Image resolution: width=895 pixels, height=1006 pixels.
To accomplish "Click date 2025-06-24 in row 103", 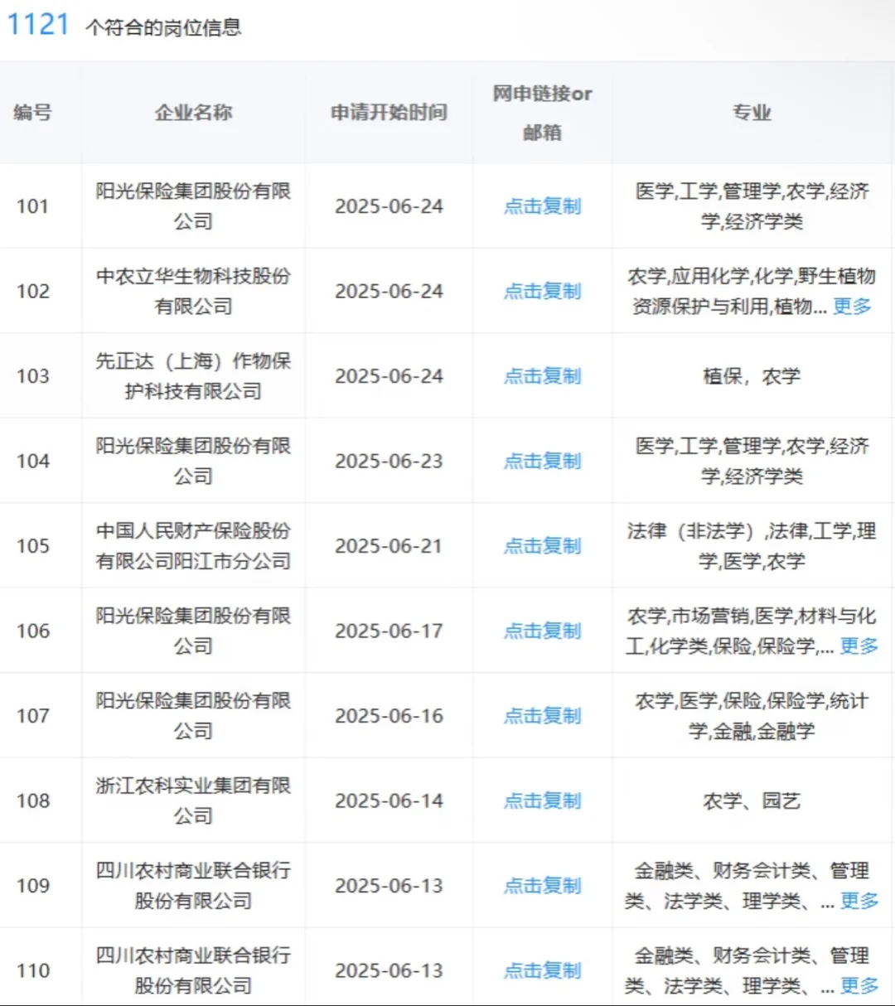I will (x=389, y=376).
